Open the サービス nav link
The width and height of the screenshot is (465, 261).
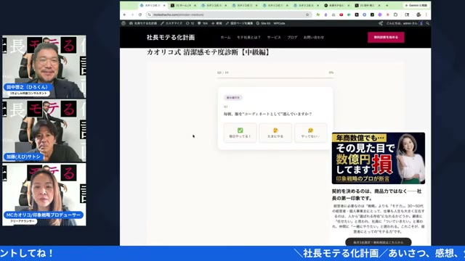click(274, 37)
